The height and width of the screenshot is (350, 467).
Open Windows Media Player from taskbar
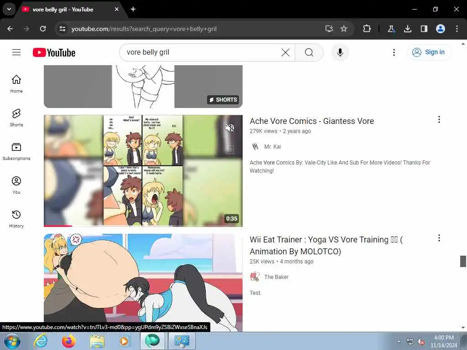coord(124,341)
